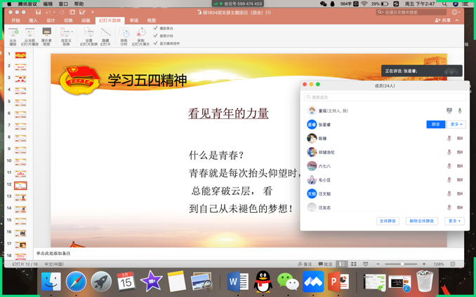This screenshot has width=476, height=297.
Task: Click microphone icon next to host 童瑶
Action: (x=460, y=111)
